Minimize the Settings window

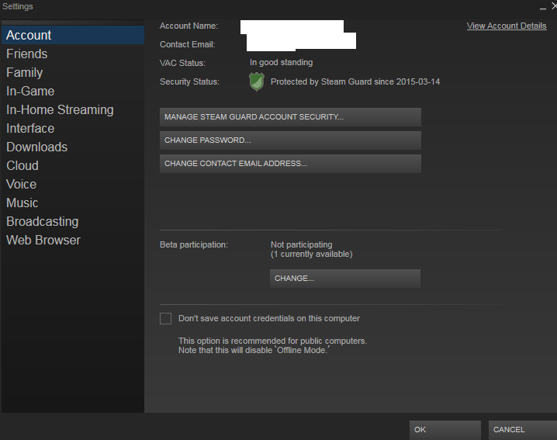543,7
